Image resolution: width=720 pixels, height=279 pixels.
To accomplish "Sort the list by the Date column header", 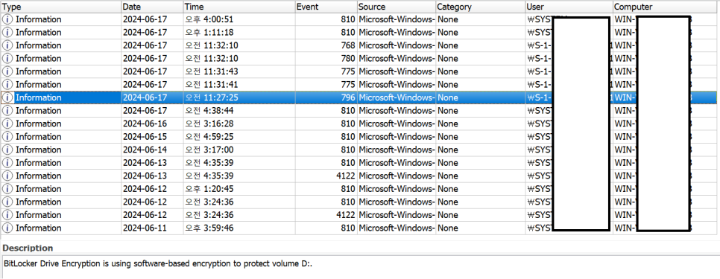I will pyautogui.click(x=152, y=7).
